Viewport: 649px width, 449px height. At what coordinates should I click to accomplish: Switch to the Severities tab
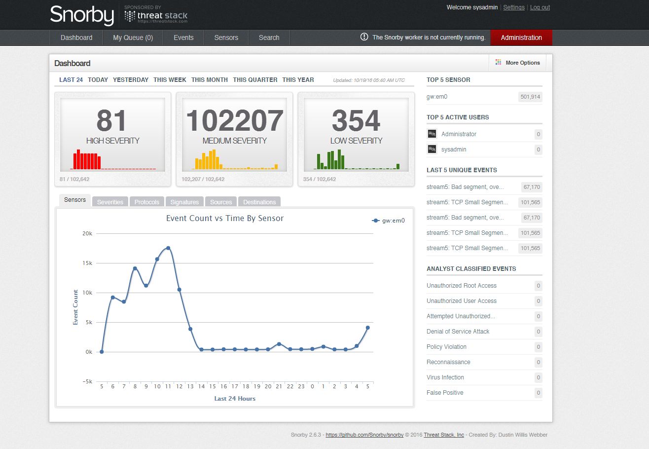point(110,202)
